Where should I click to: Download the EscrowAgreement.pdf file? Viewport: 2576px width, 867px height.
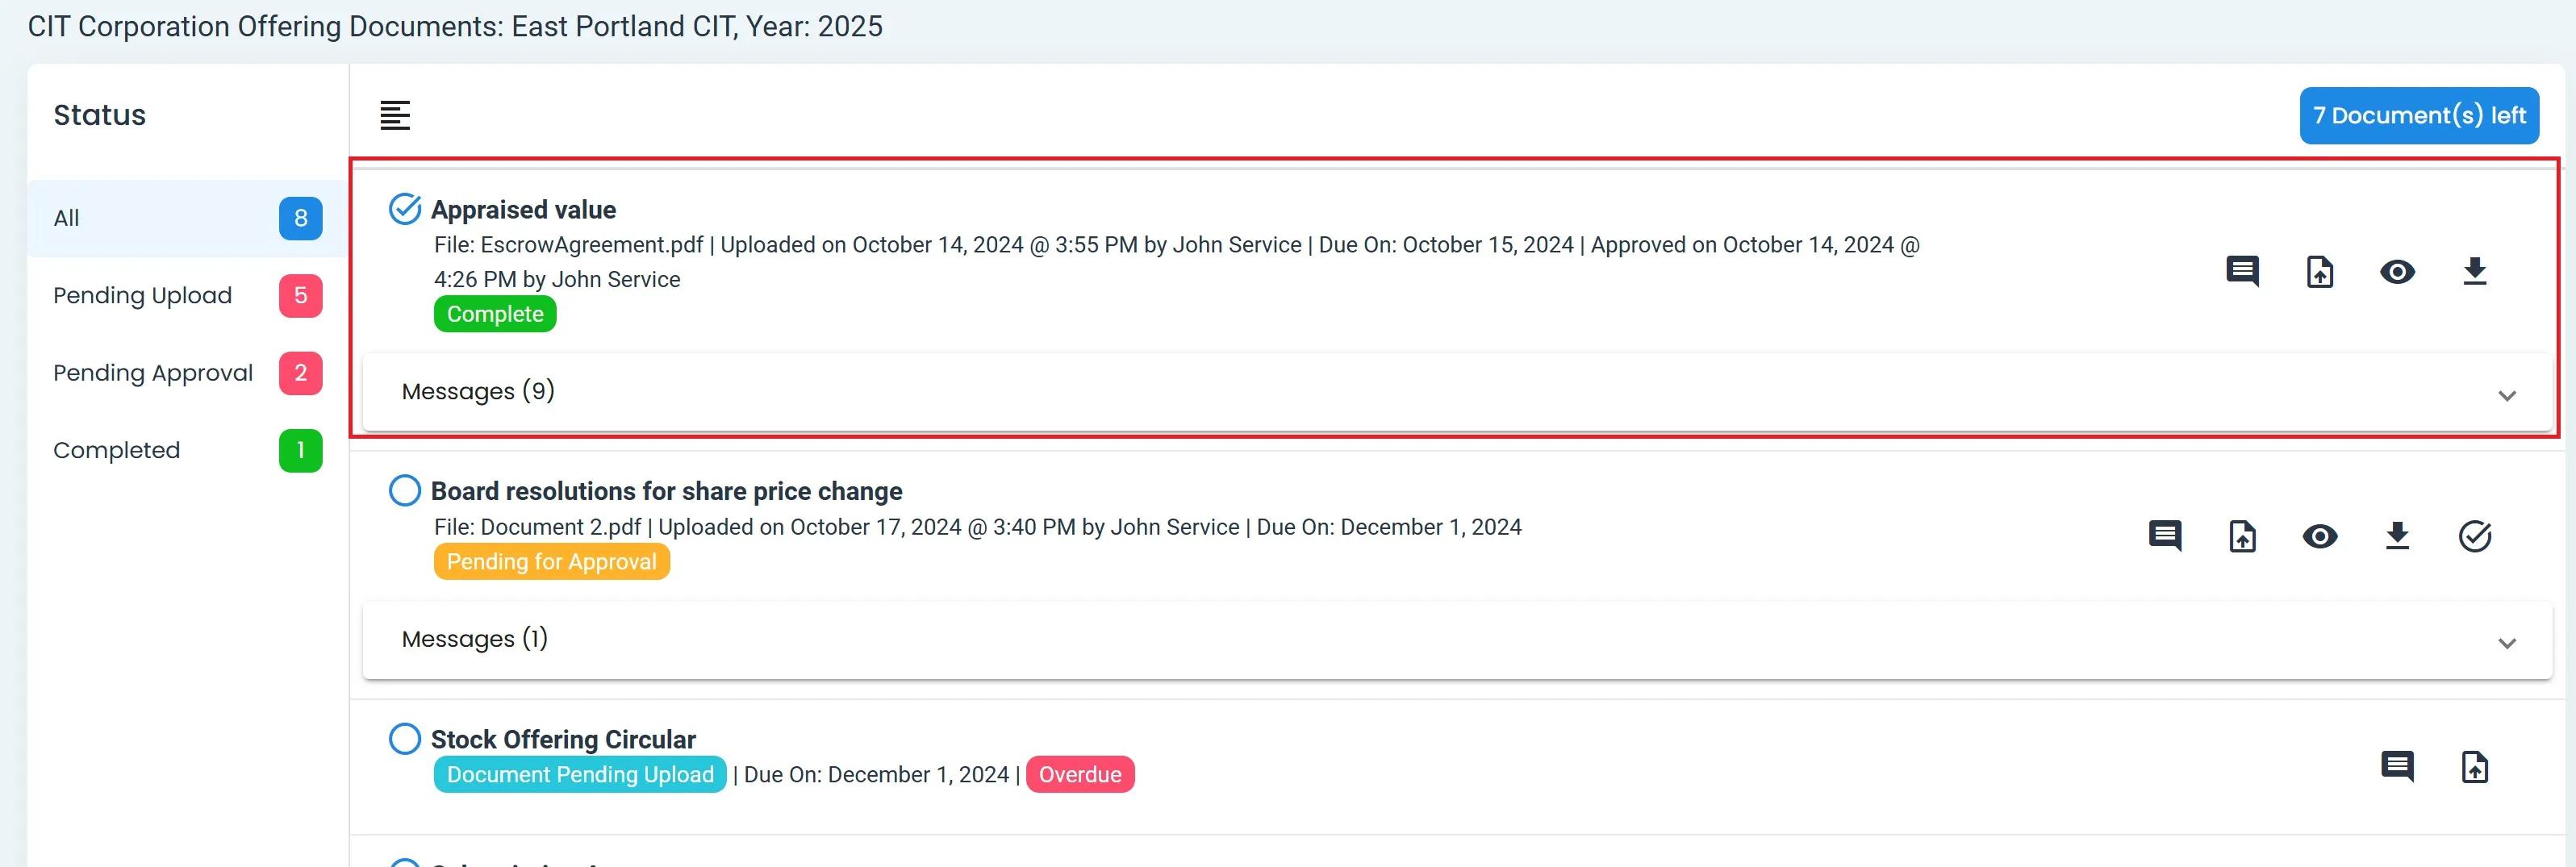pyautogui.click(x=2475, y=271)
